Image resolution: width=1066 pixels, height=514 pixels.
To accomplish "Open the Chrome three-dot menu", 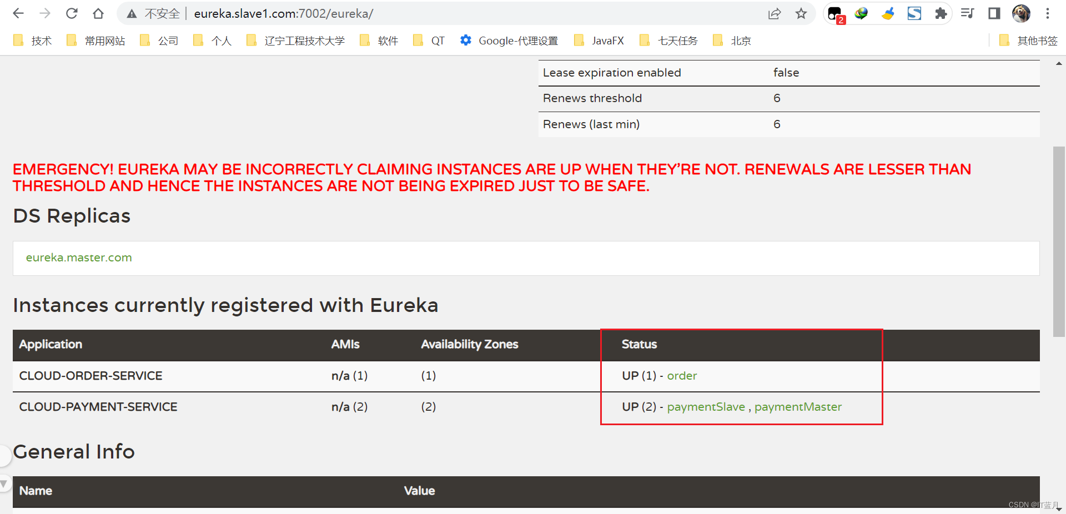I will click(1048, 13).
